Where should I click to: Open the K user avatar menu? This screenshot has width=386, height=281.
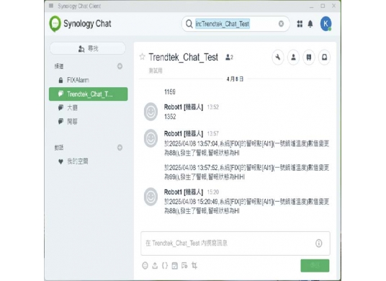click(326, 24)
